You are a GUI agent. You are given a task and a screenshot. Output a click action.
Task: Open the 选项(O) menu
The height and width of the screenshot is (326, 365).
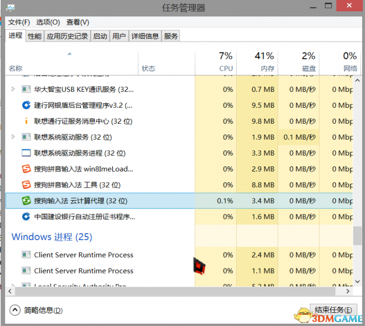coord(48,22)
